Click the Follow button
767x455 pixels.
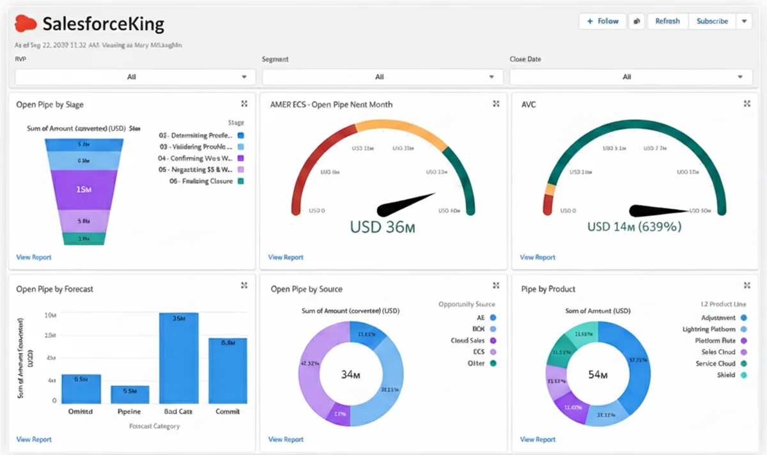pos(601,21)
